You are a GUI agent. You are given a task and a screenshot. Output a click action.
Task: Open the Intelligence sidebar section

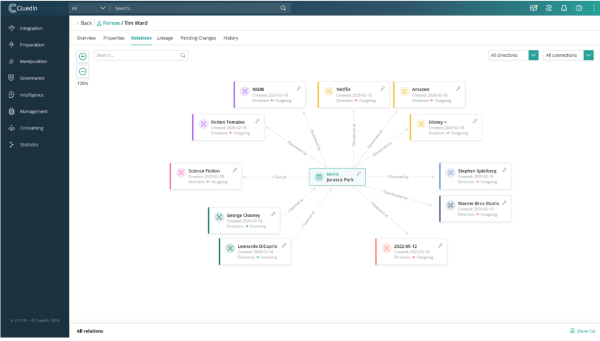click(x=26, y=95)
